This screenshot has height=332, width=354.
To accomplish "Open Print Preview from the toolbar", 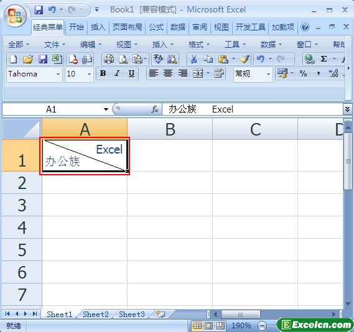I will pyautogui.click(x=123, y=59).
